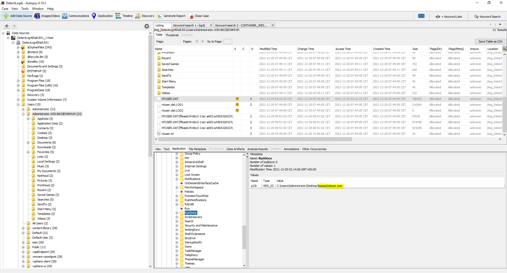Collapse the Users folder tree node
507x273 pixels.
tap(18, 104)
